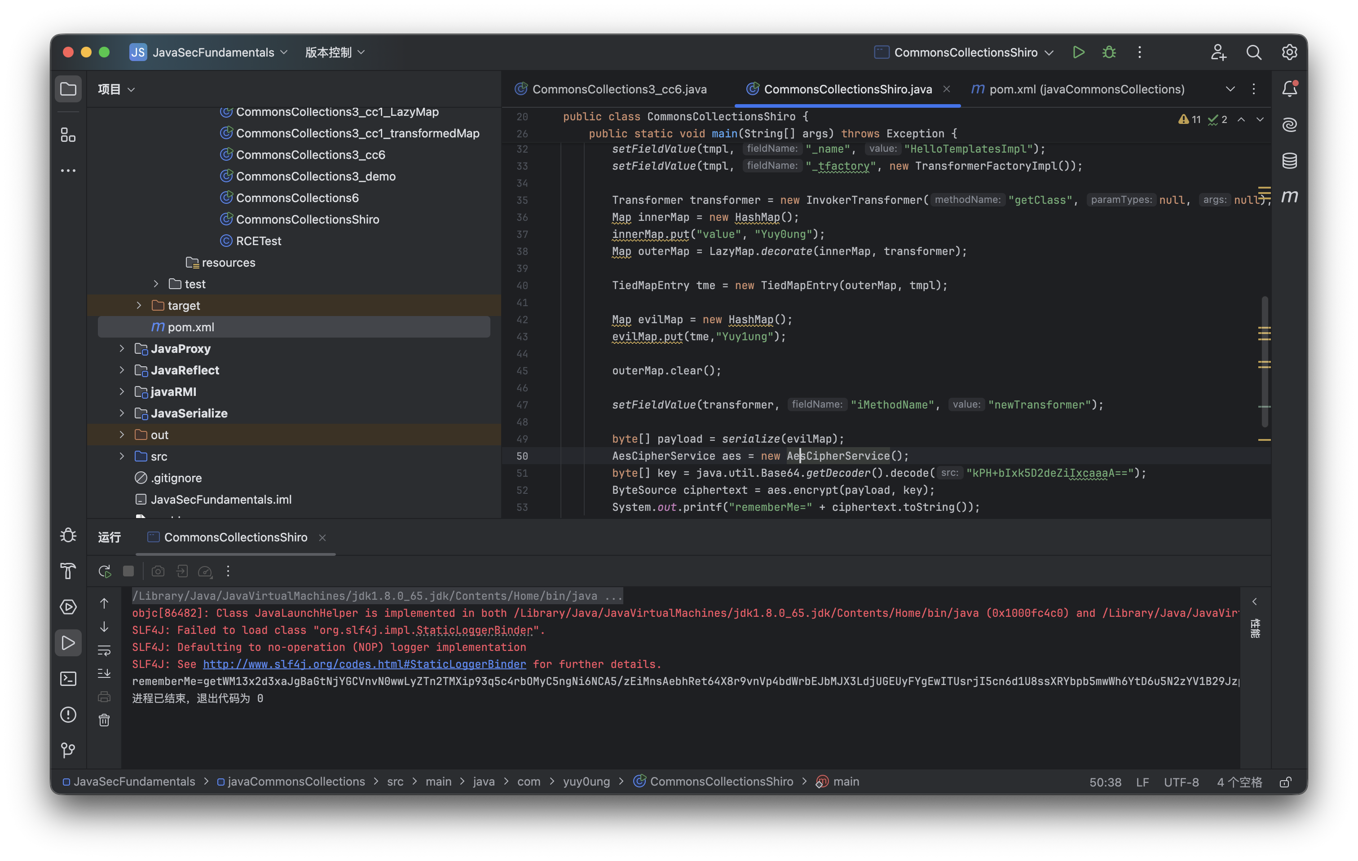This screenshot has height=861, width=1358.
Task: Expand the JavaSerialize module node
Action: click(x=122, y=413)
